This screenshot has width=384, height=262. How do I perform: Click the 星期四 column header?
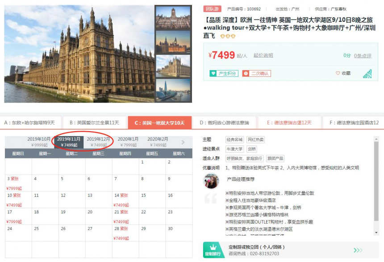click(x=125, y=154)
